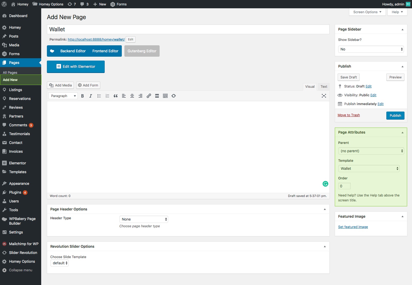Click the Grammarly icon in editor
The image size is (412, 285).
click(325, 184)
